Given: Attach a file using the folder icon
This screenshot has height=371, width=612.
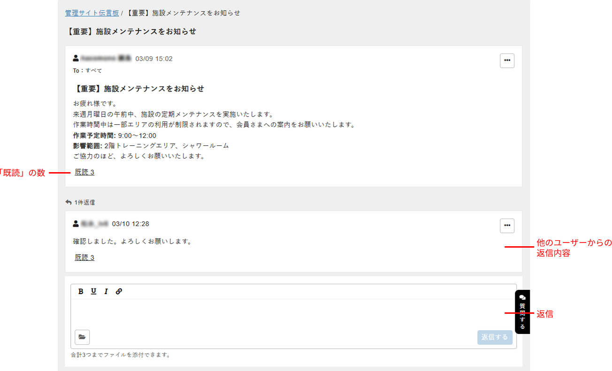Looking at the screenshot, I should point(82,337).
